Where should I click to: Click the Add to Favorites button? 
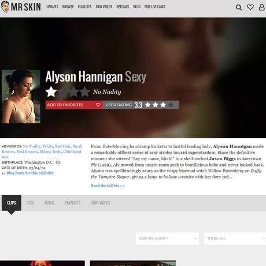74,105
